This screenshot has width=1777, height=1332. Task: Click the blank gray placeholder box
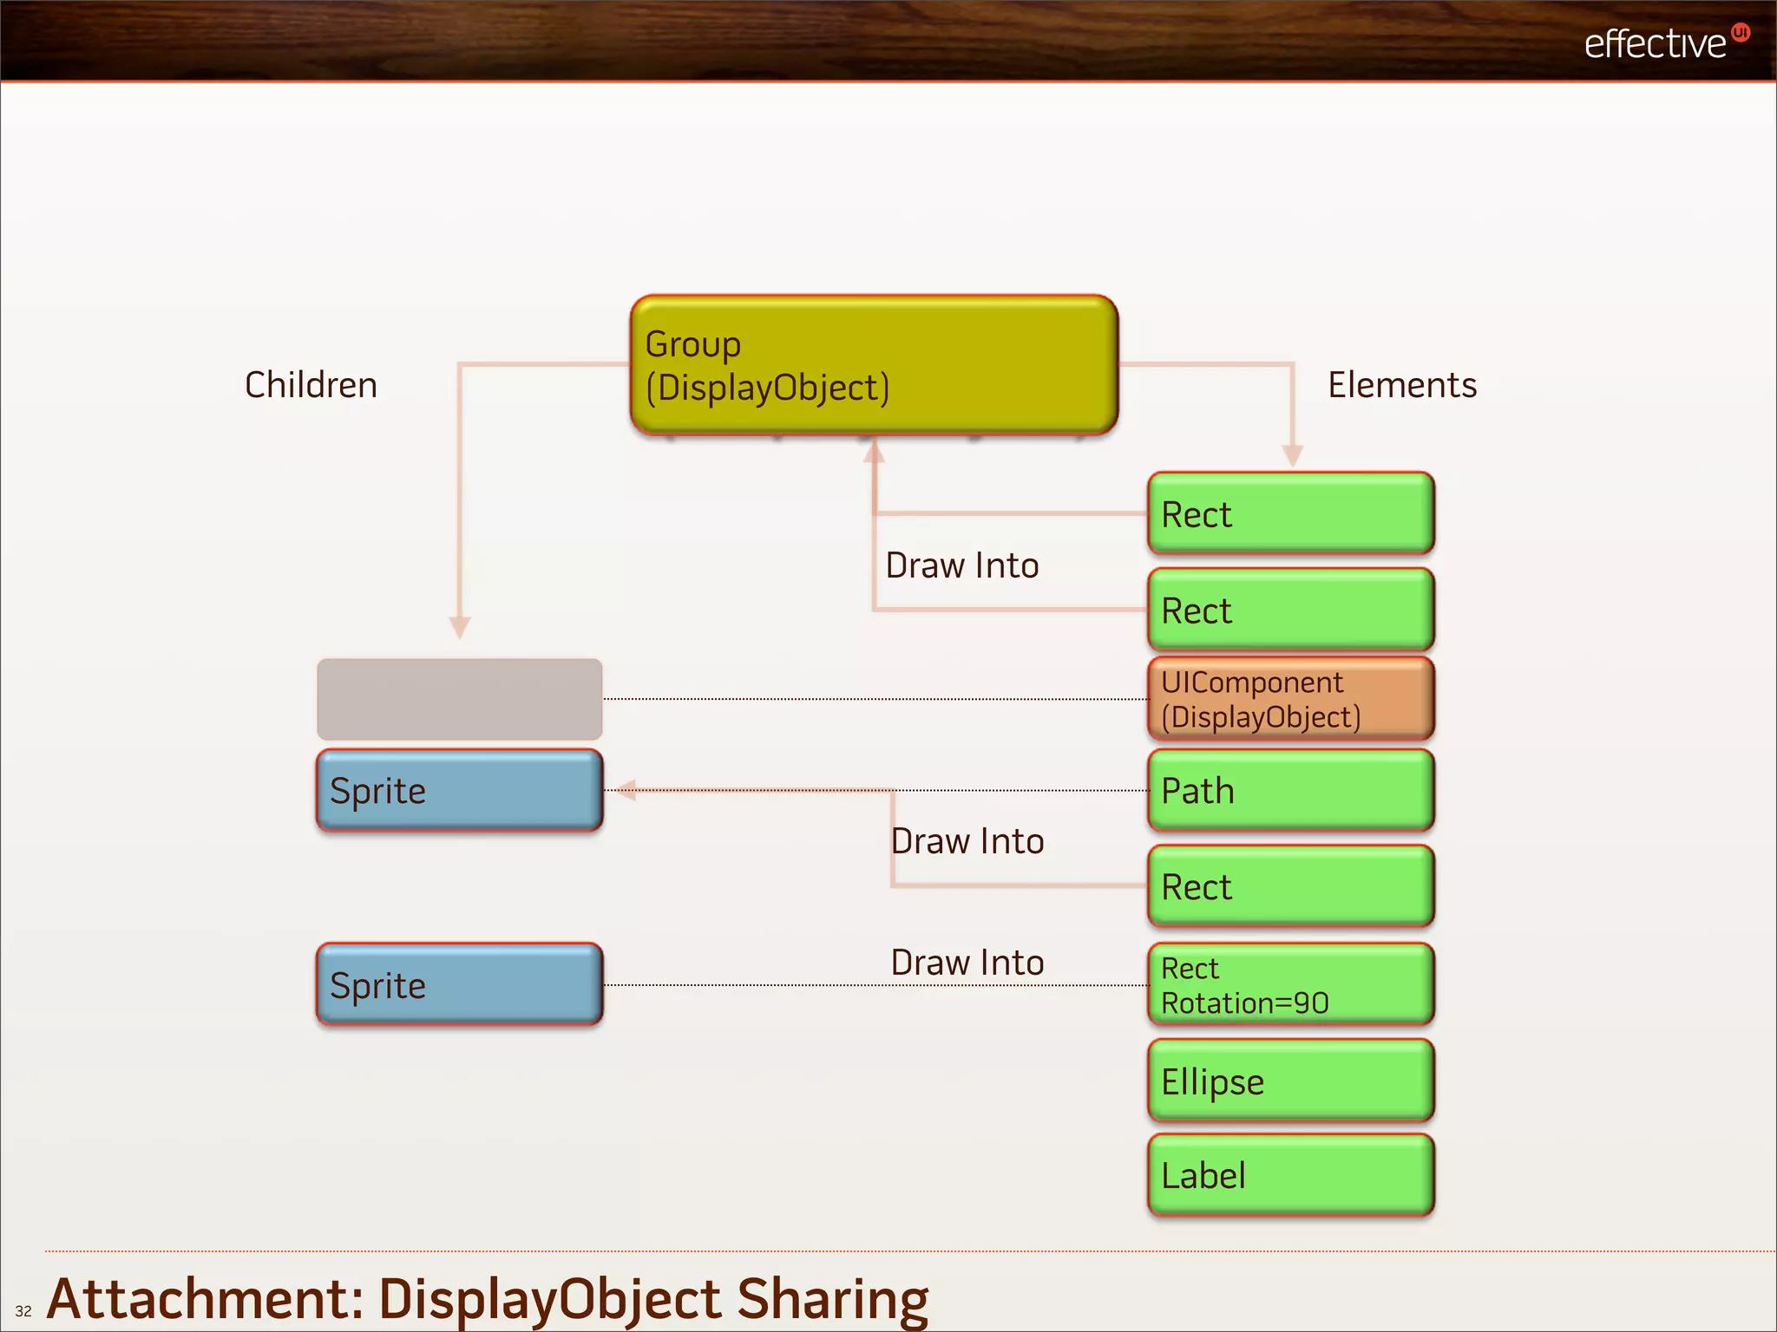click(459, 699)
